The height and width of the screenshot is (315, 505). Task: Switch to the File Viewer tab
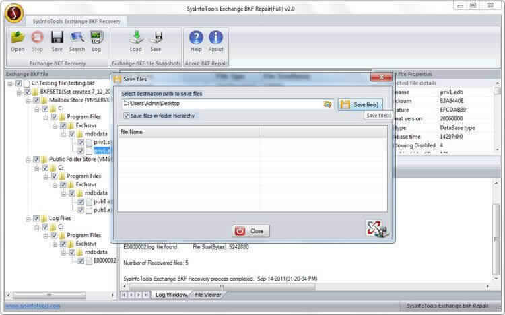(208, 295)
